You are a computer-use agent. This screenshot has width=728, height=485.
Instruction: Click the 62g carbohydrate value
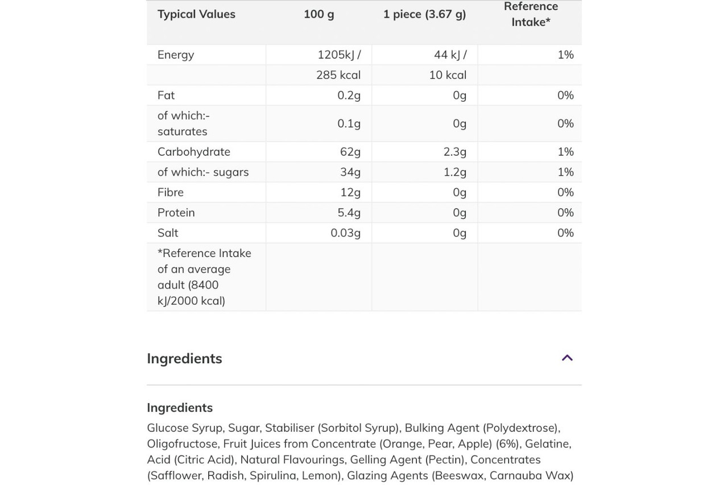tap(350, 152)
